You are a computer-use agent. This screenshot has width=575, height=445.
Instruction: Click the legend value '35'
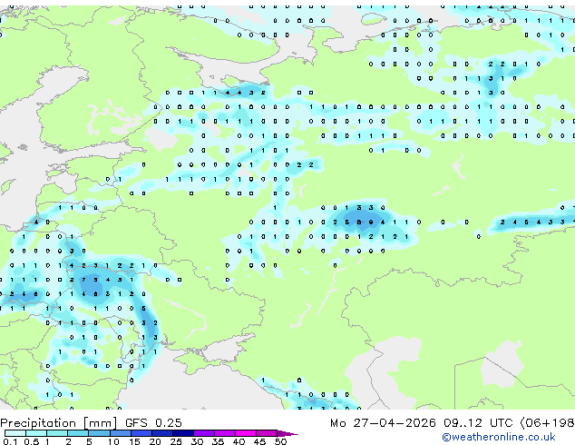click(x=218, y=441)
